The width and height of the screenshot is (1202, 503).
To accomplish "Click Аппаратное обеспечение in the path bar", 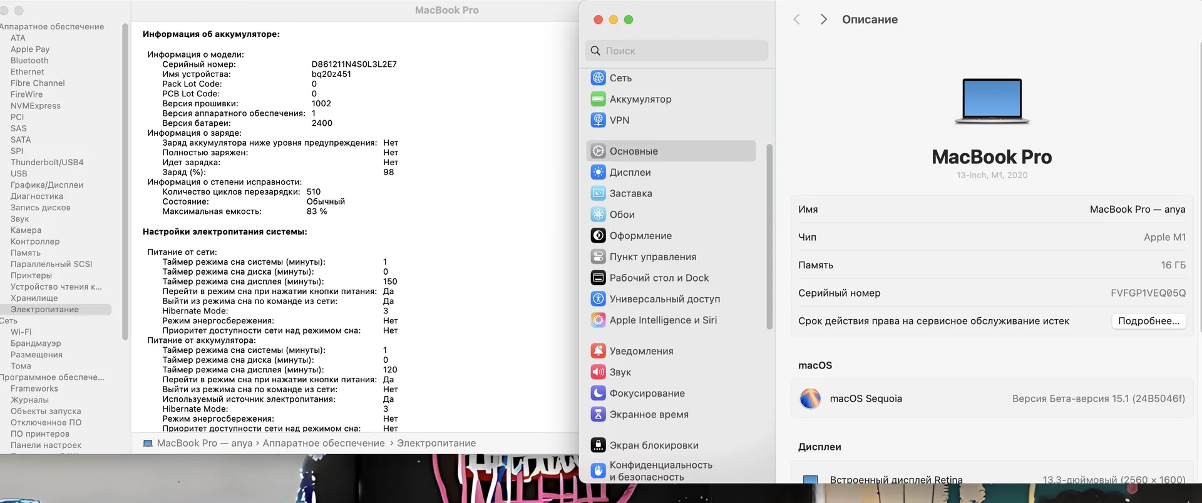I will pos(324,444).
